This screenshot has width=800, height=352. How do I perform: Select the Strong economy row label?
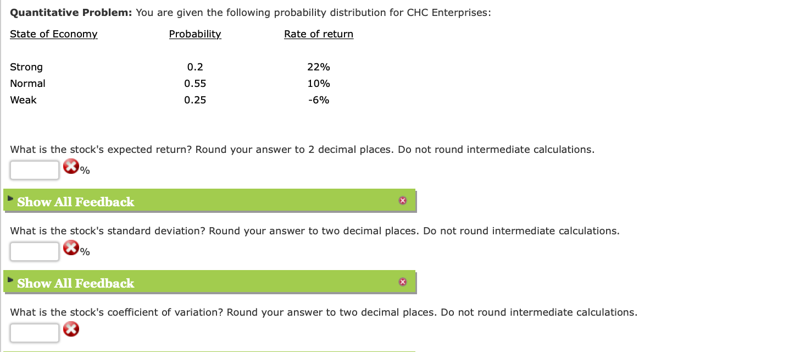pos(26,67)
